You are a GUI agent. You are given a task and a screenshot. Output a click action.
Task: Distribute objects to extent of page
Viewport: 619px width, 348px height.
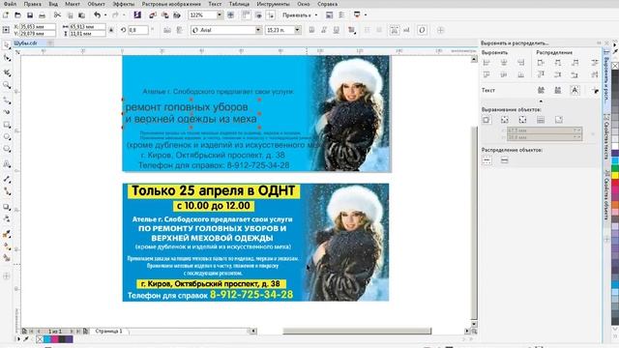[504, 160]
